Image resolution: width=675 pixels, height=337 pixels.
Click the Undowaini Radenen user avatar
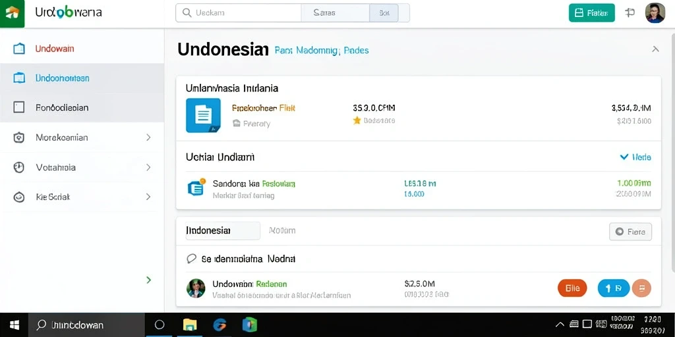tap(196, 288)
